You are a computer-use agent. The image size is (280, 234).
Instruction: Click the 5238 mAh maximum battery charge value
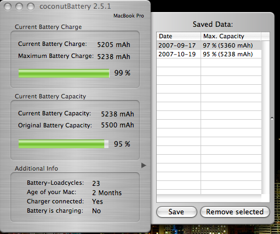tap(113, 57)
